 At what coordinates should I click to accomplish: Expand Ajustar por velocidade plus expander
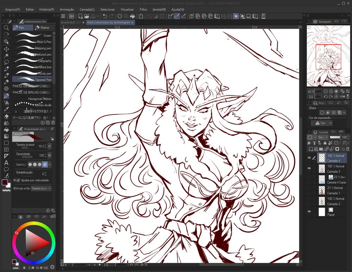tap(14, 180)
